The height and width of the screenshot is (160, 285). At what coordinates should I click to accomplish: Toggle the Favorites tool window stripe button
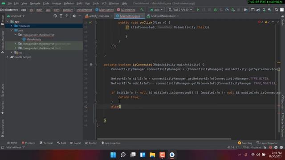3,108
